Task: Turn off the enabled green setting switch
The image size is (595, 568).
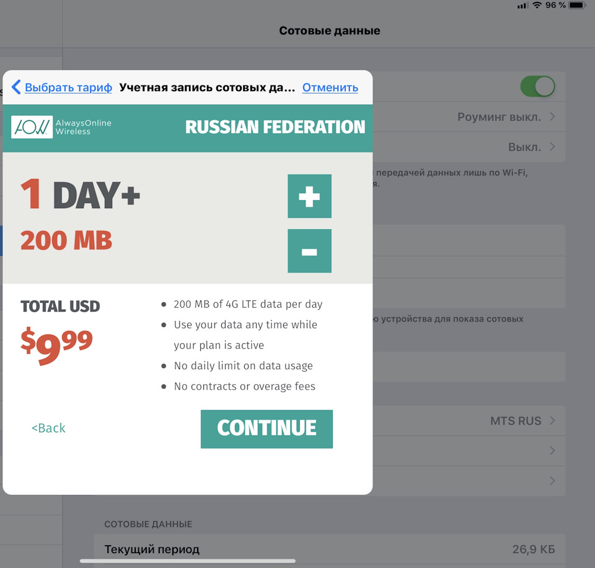Action: pyautogui.click(x=537, y=87)
